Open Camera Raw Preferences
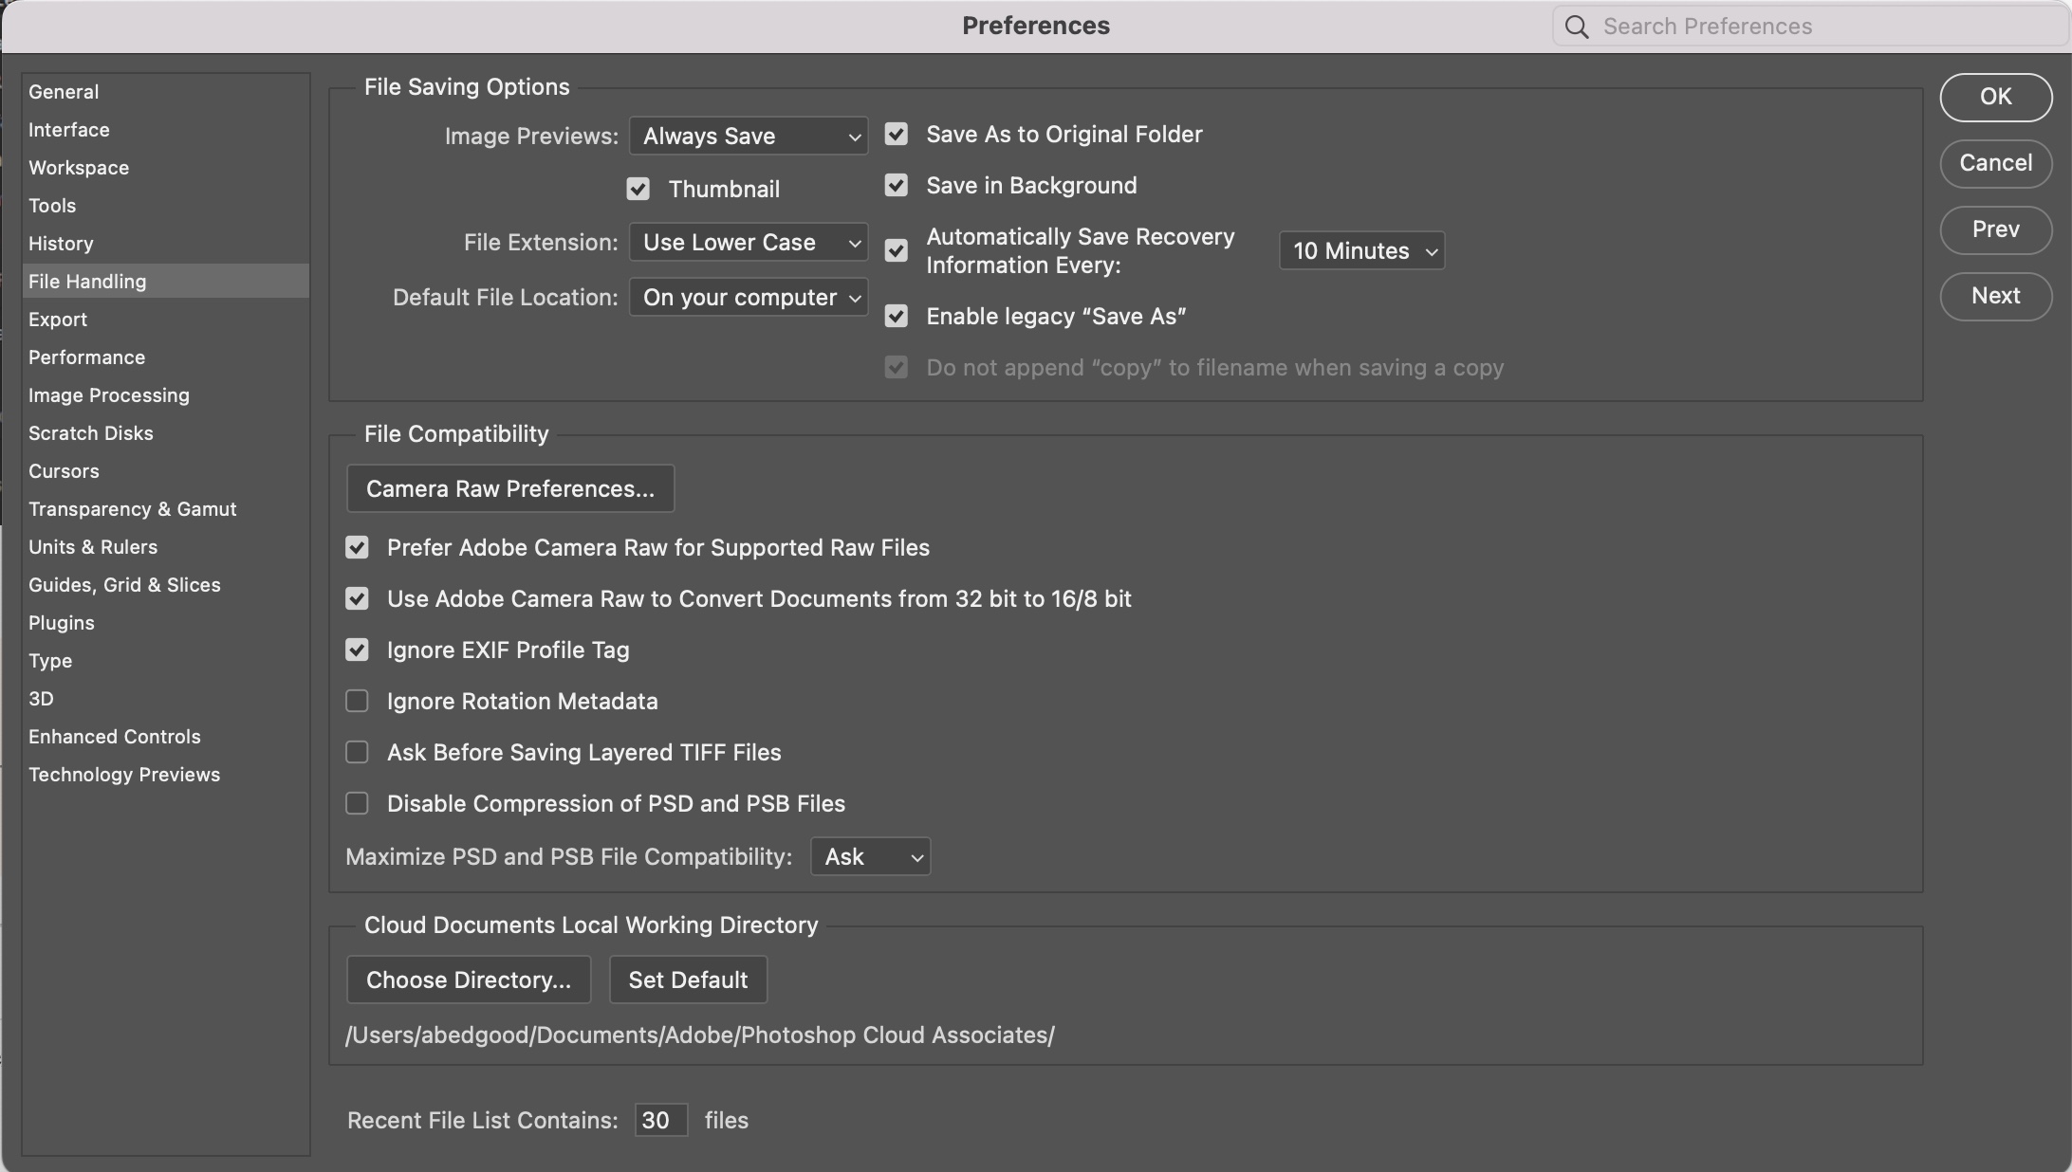The width and height of the screenshot is (2072, 1172). pyautogui.click(x=509, y=488)
